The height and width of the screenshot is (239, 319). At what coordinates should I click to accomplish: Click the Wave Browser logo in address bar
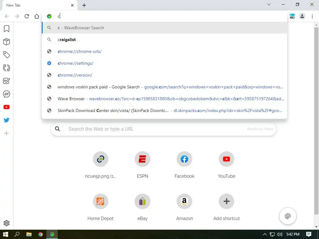point(49,16)
